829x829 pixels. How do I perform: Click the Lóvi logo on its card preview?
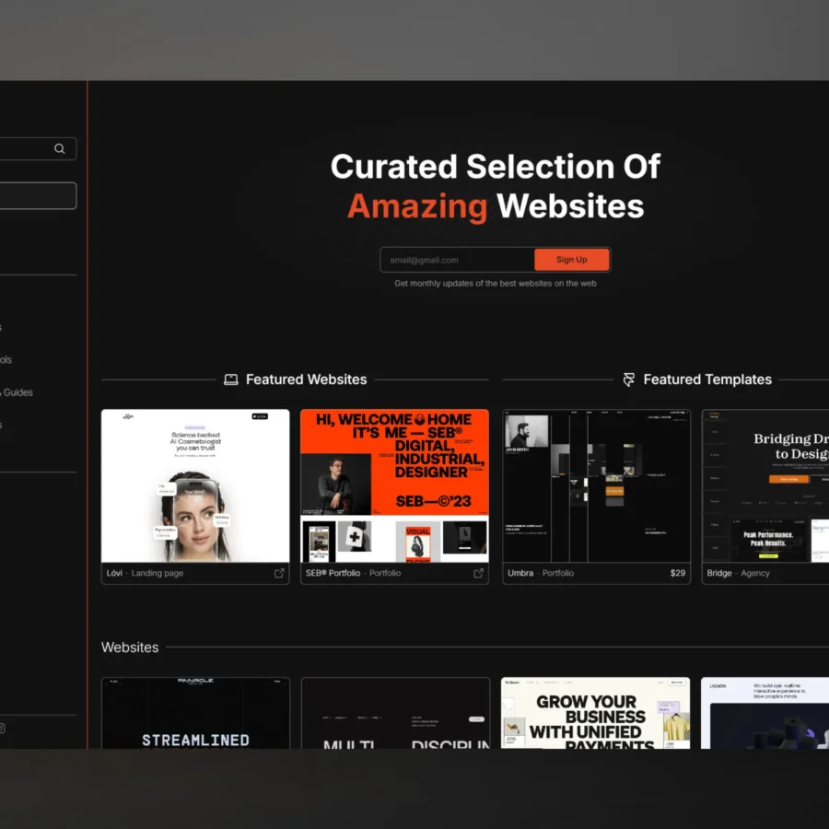pyautogui.click(x=128, y=416)
